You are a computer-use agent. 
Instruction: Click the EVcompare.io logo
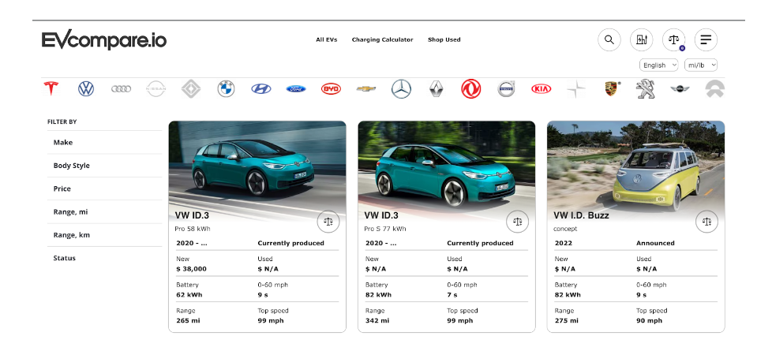click(104, 40)
